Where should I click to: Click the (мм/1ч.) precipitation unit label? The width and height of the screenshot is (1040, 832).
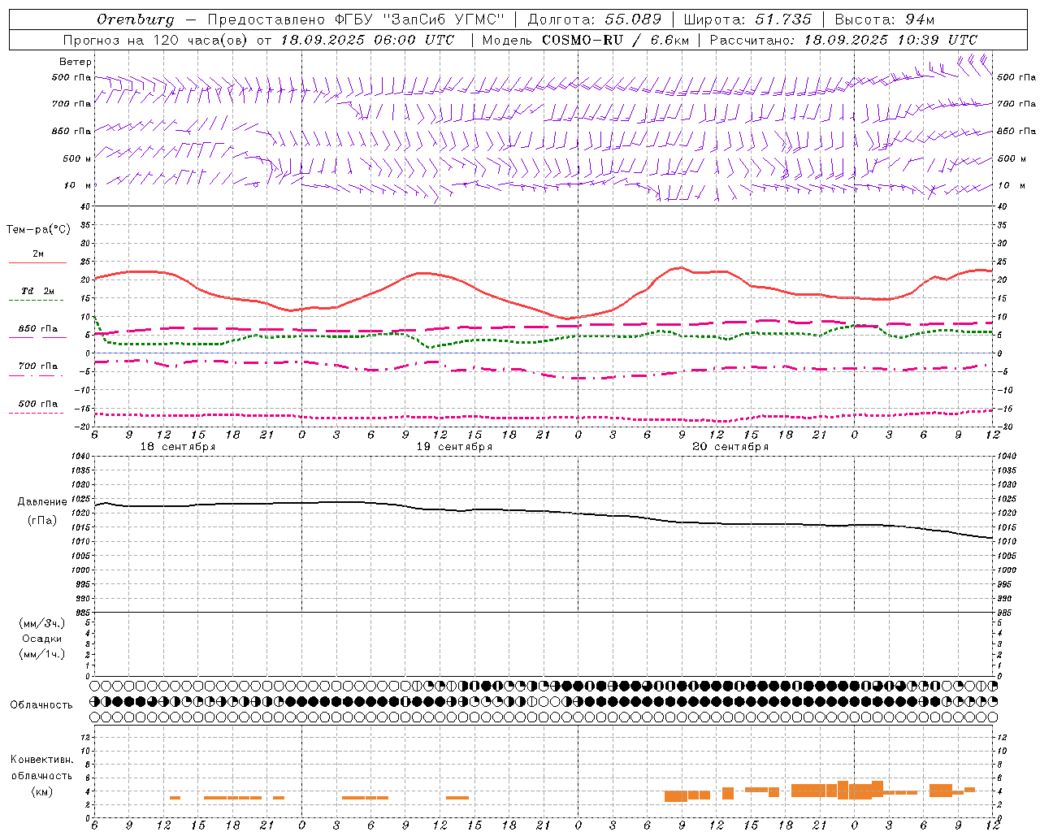41,654
